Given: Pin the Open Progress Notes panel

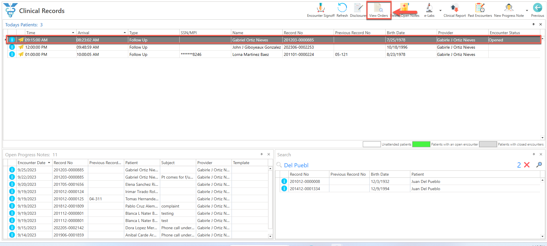Looking at the screenshot, I should [261, 155].
